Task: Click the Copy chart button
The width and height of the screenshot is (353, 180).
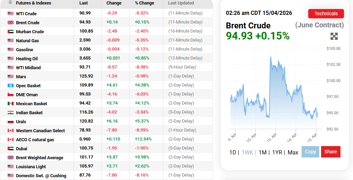Action: [x=310, y=152]
